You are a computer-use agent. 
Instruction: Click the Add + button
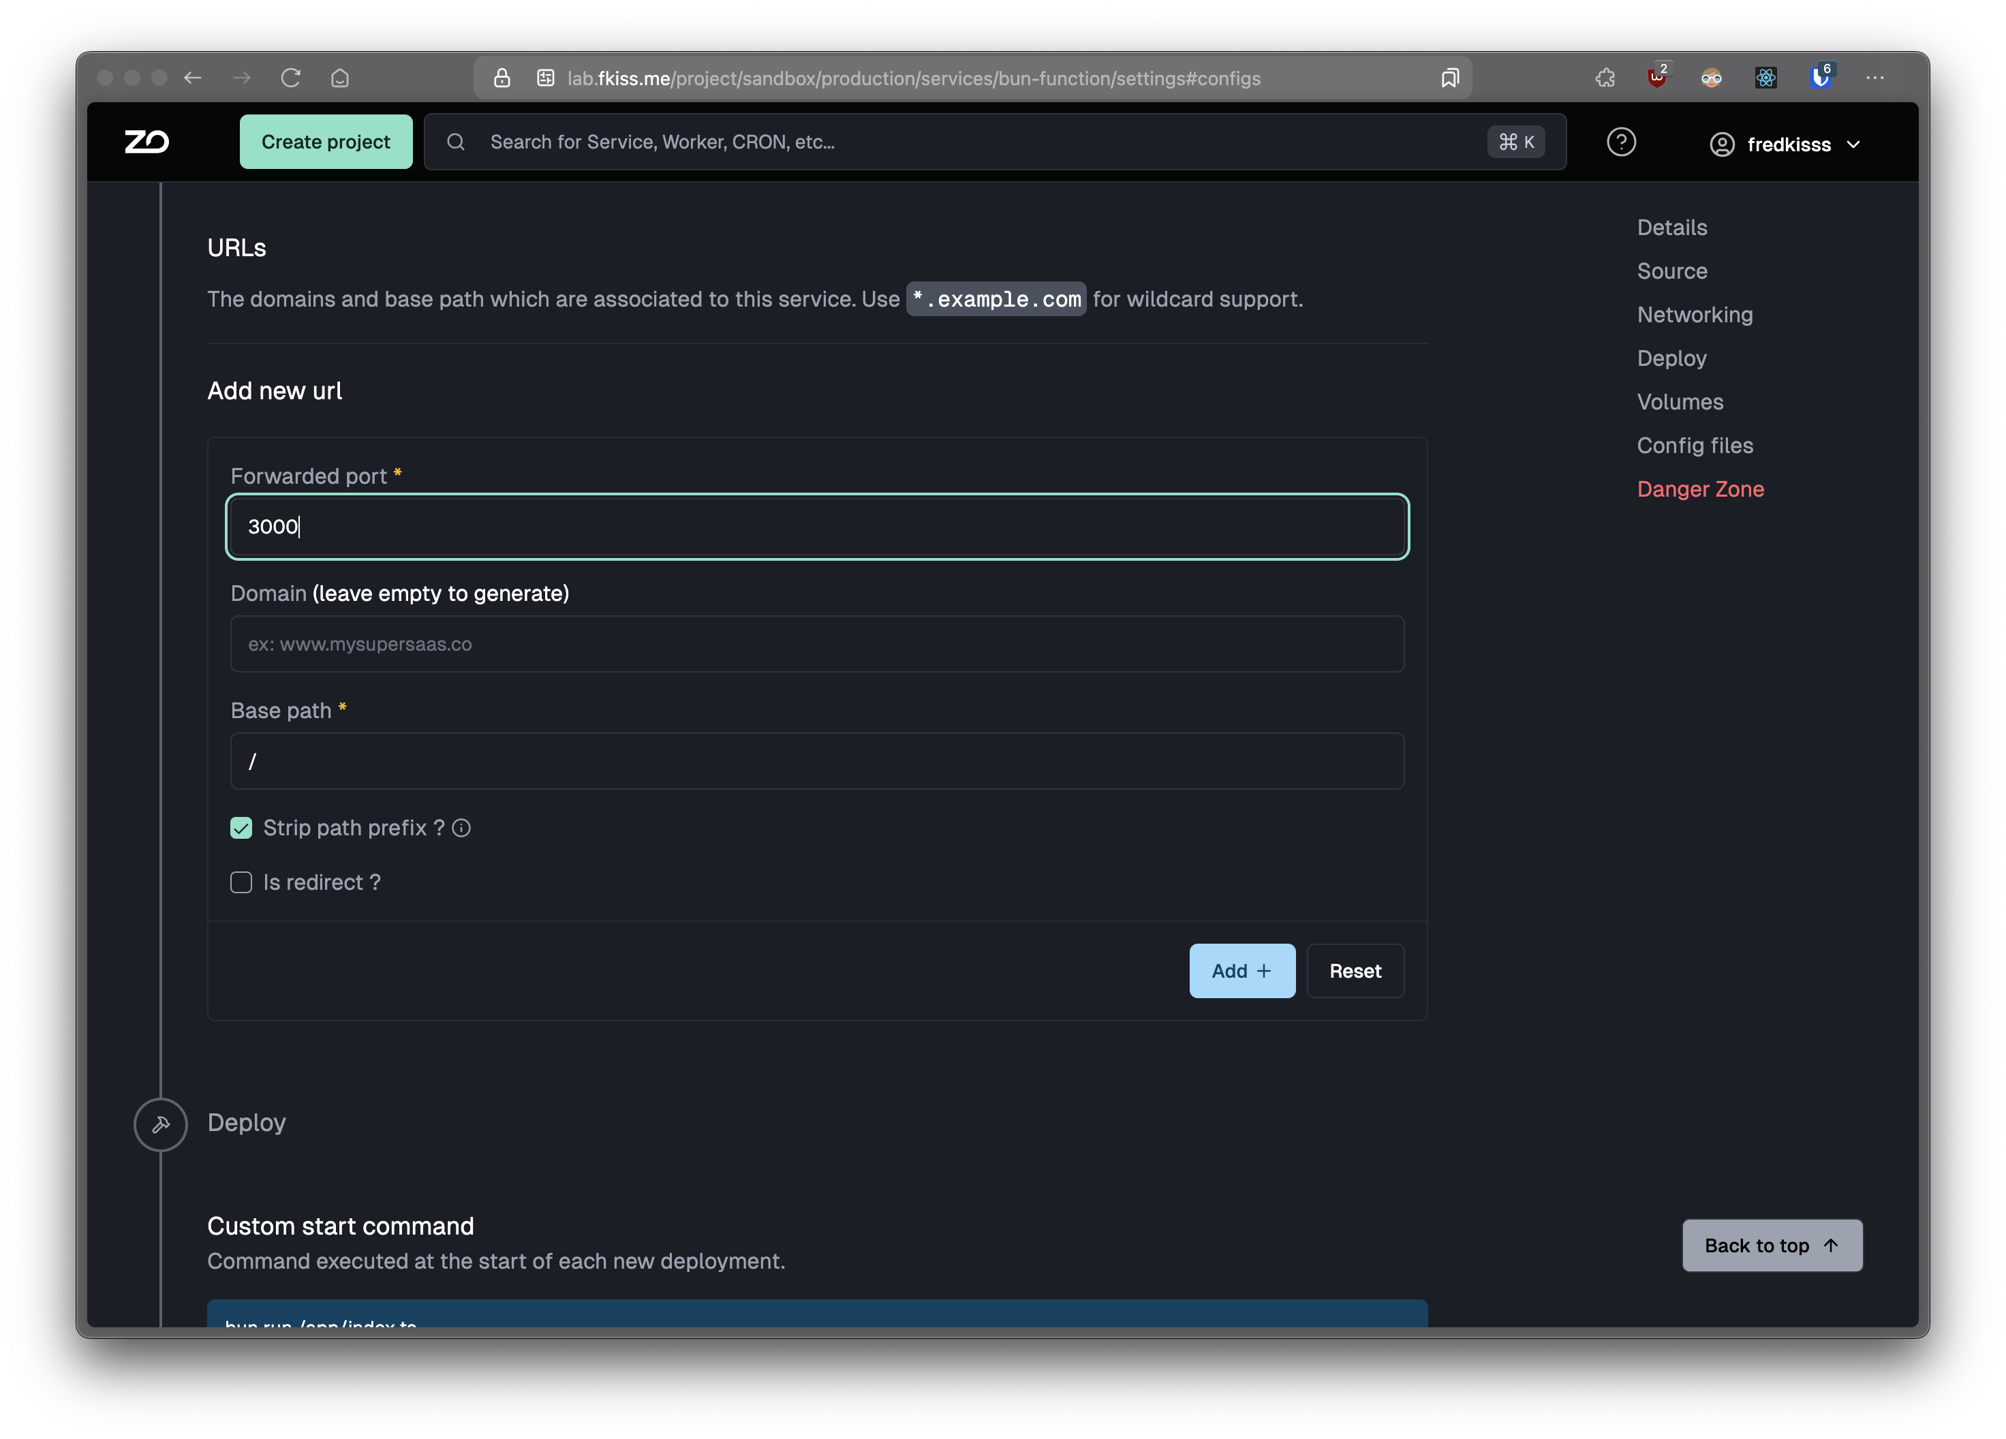1241,970
